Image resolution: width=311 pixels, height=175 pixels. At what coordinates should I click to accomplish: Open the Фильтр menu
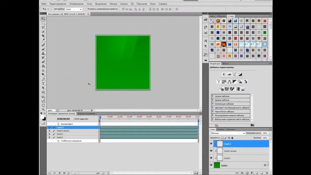pyautogui.click(x=113, y=4)
